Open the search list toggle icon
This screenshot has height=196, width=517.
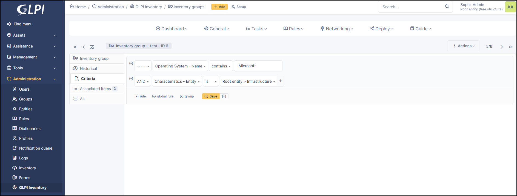(92, 47)
